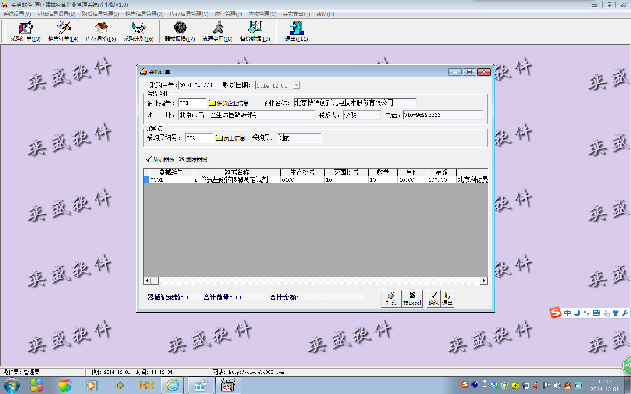The width and height of the screenshot is (631, 394).
Task: Click 退出 button in purchase order dialog
Action: click(x=447, y=299)
